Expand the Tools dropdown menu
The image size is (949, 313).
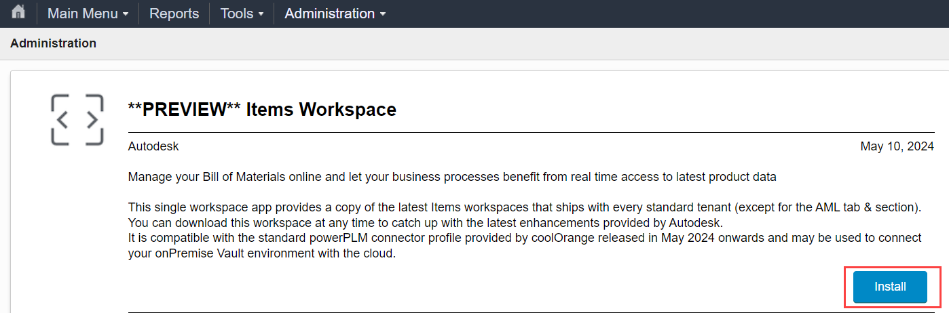coord(242,14)
